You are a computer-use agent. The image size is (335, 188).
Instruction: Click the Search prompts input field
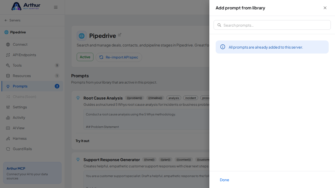pos(272,25)
